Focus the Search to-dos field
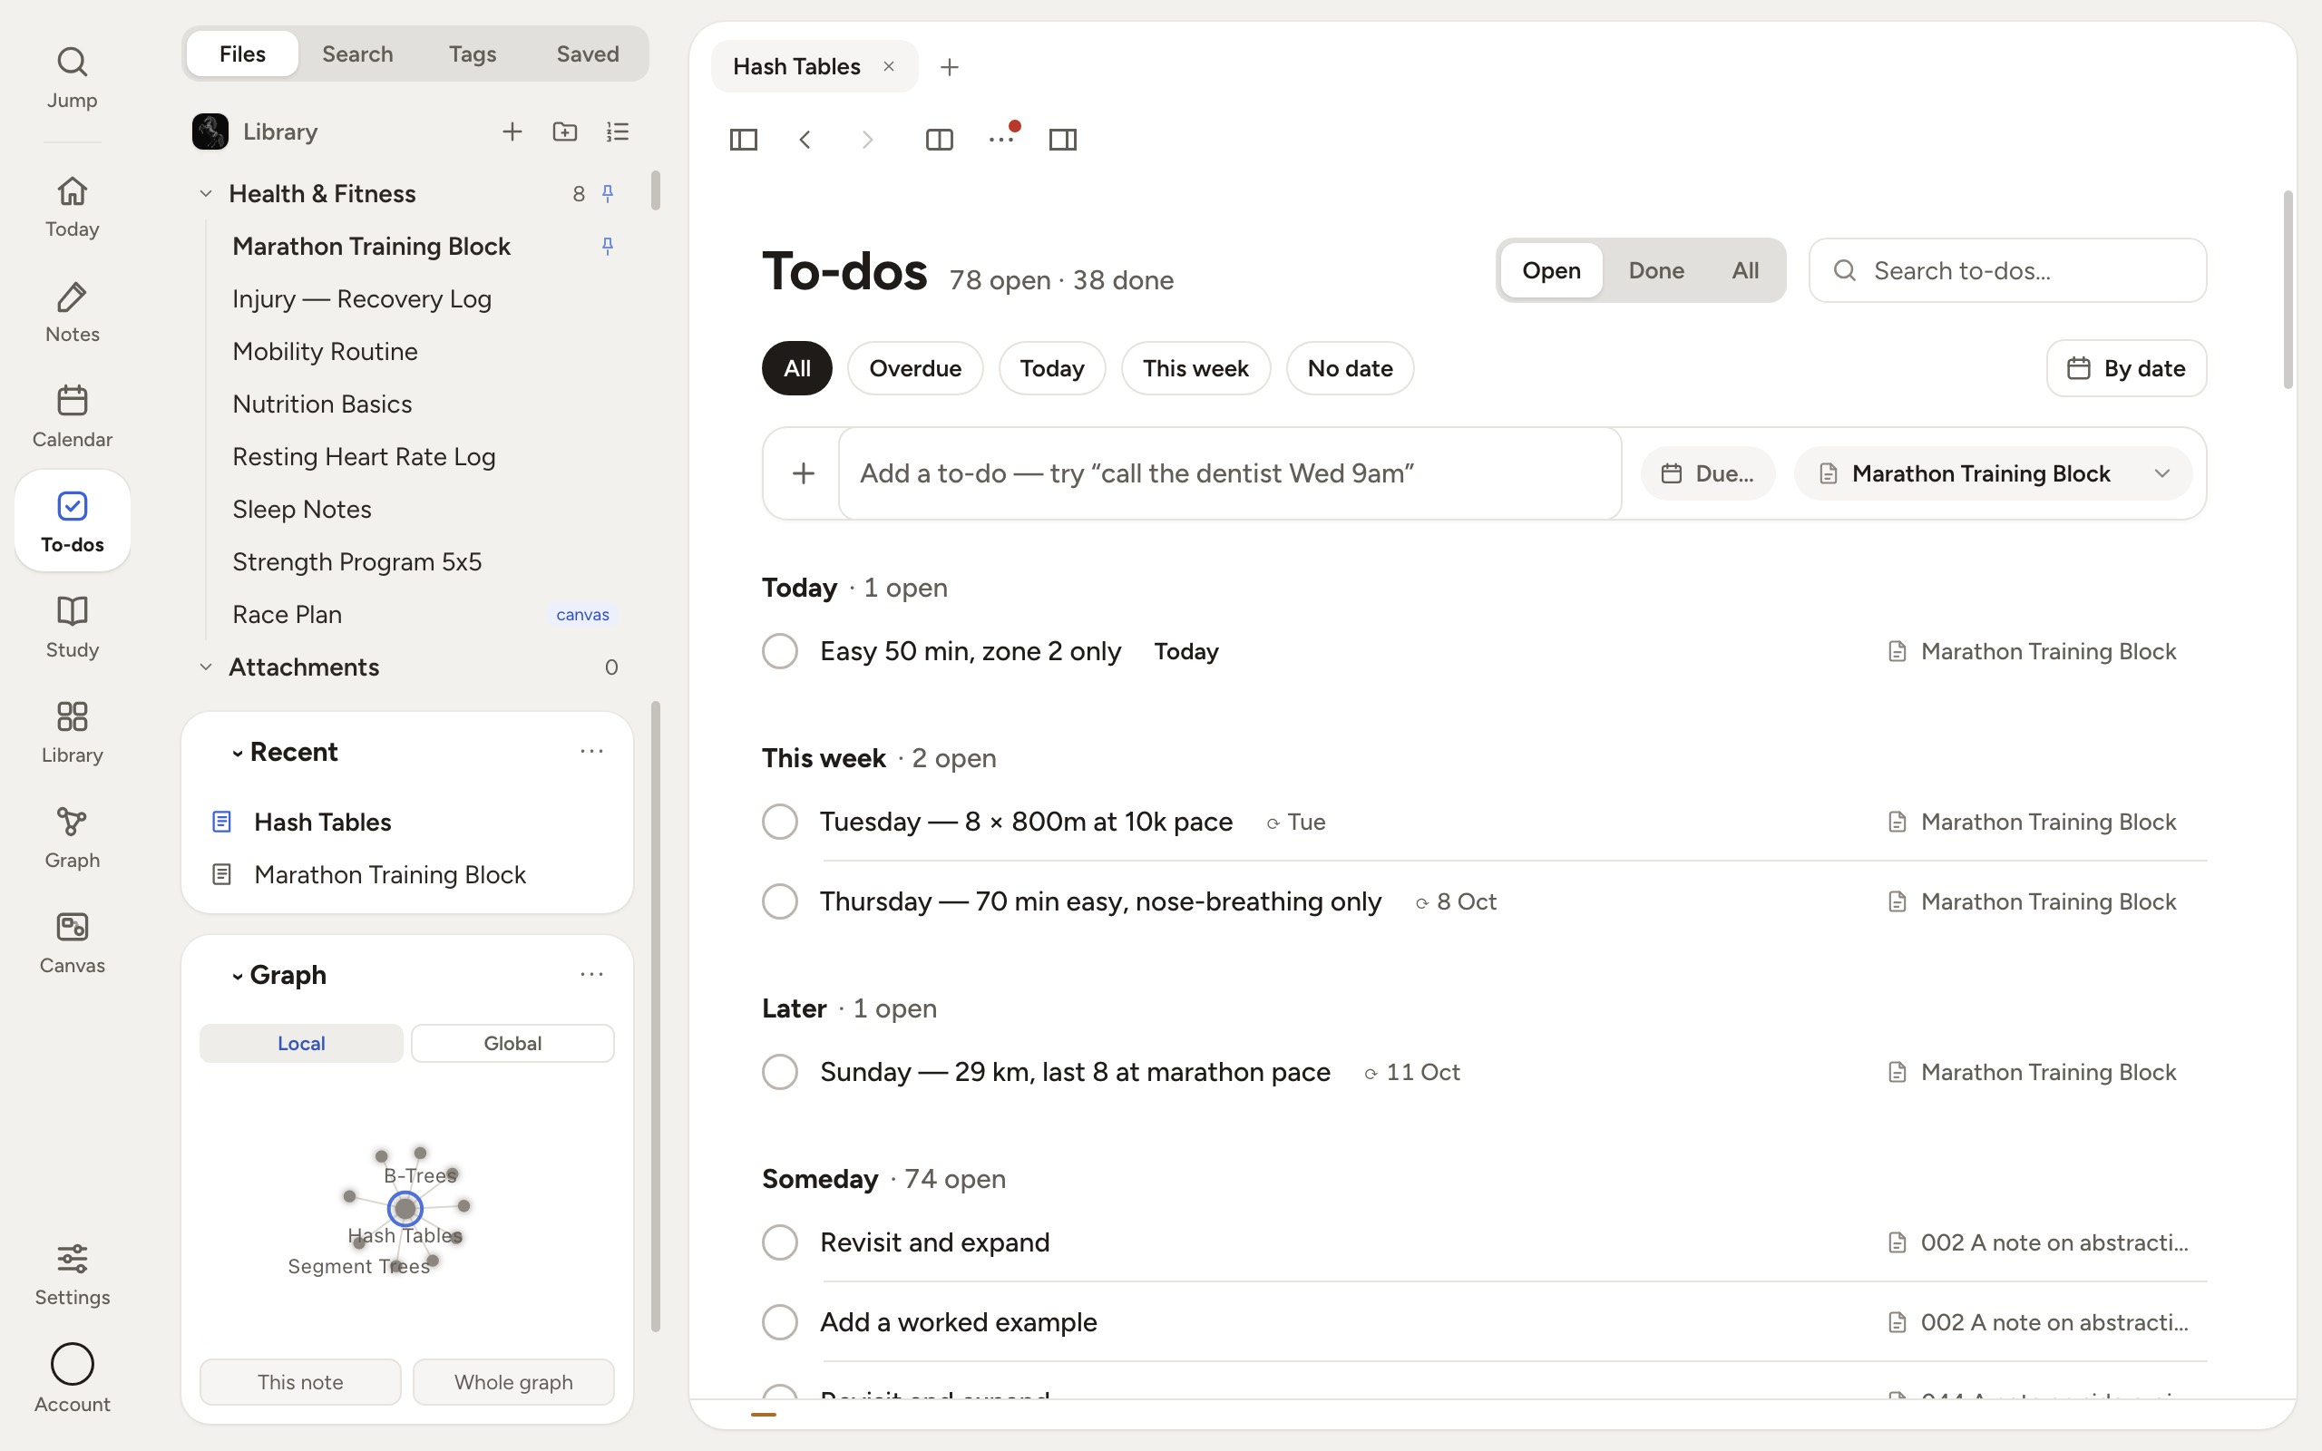2322x1451 pixels. [x=2007, y=270]
